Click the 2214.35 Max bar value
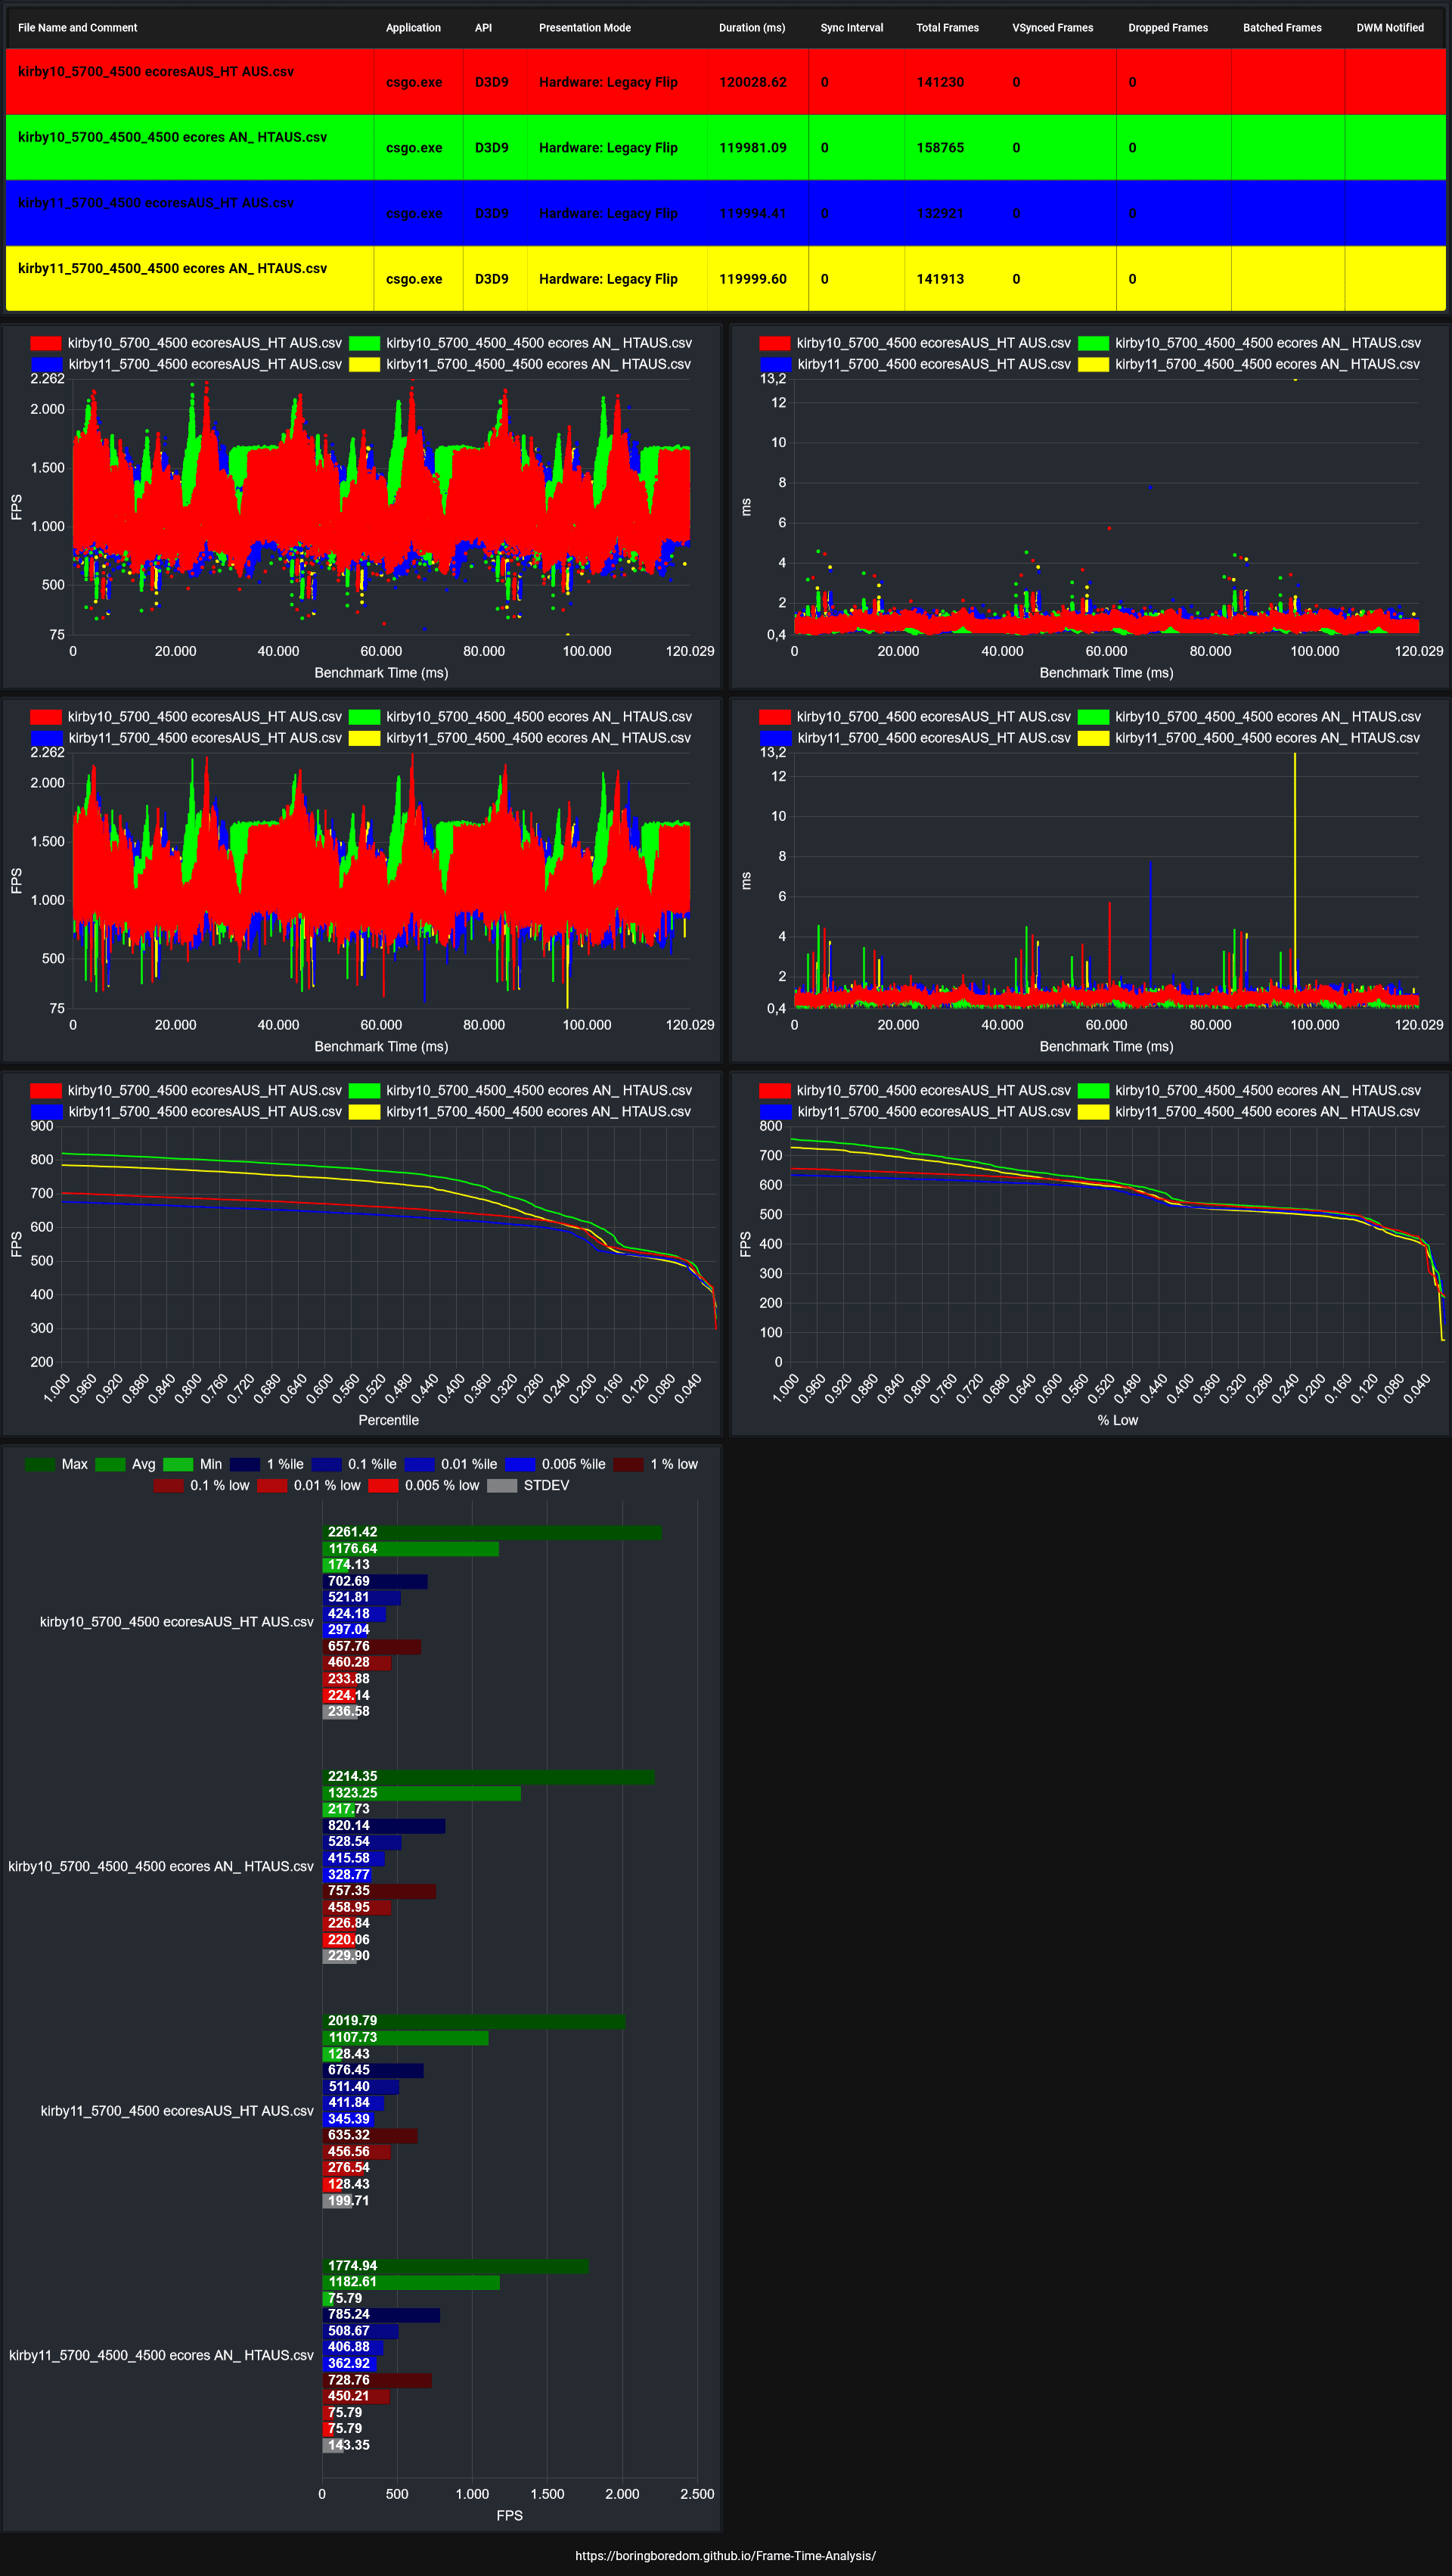The image size is (1452, 2576). click(352, 1777)
